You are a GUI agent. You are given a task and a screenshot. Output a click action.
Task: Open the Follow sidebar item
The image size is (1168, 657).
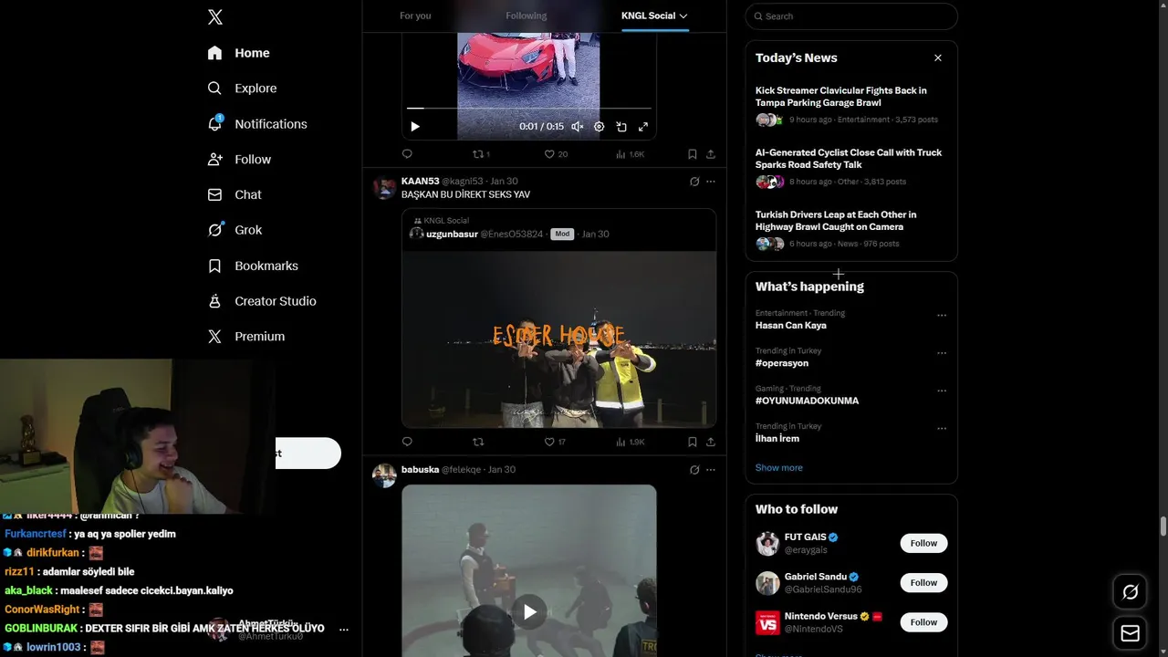pyautogui.click(x=240, y=160)
